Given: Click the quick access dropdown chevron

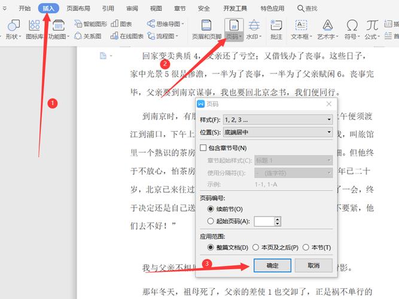Looking at the screenshot, I should pyautogui.click(x=4, y=8).
